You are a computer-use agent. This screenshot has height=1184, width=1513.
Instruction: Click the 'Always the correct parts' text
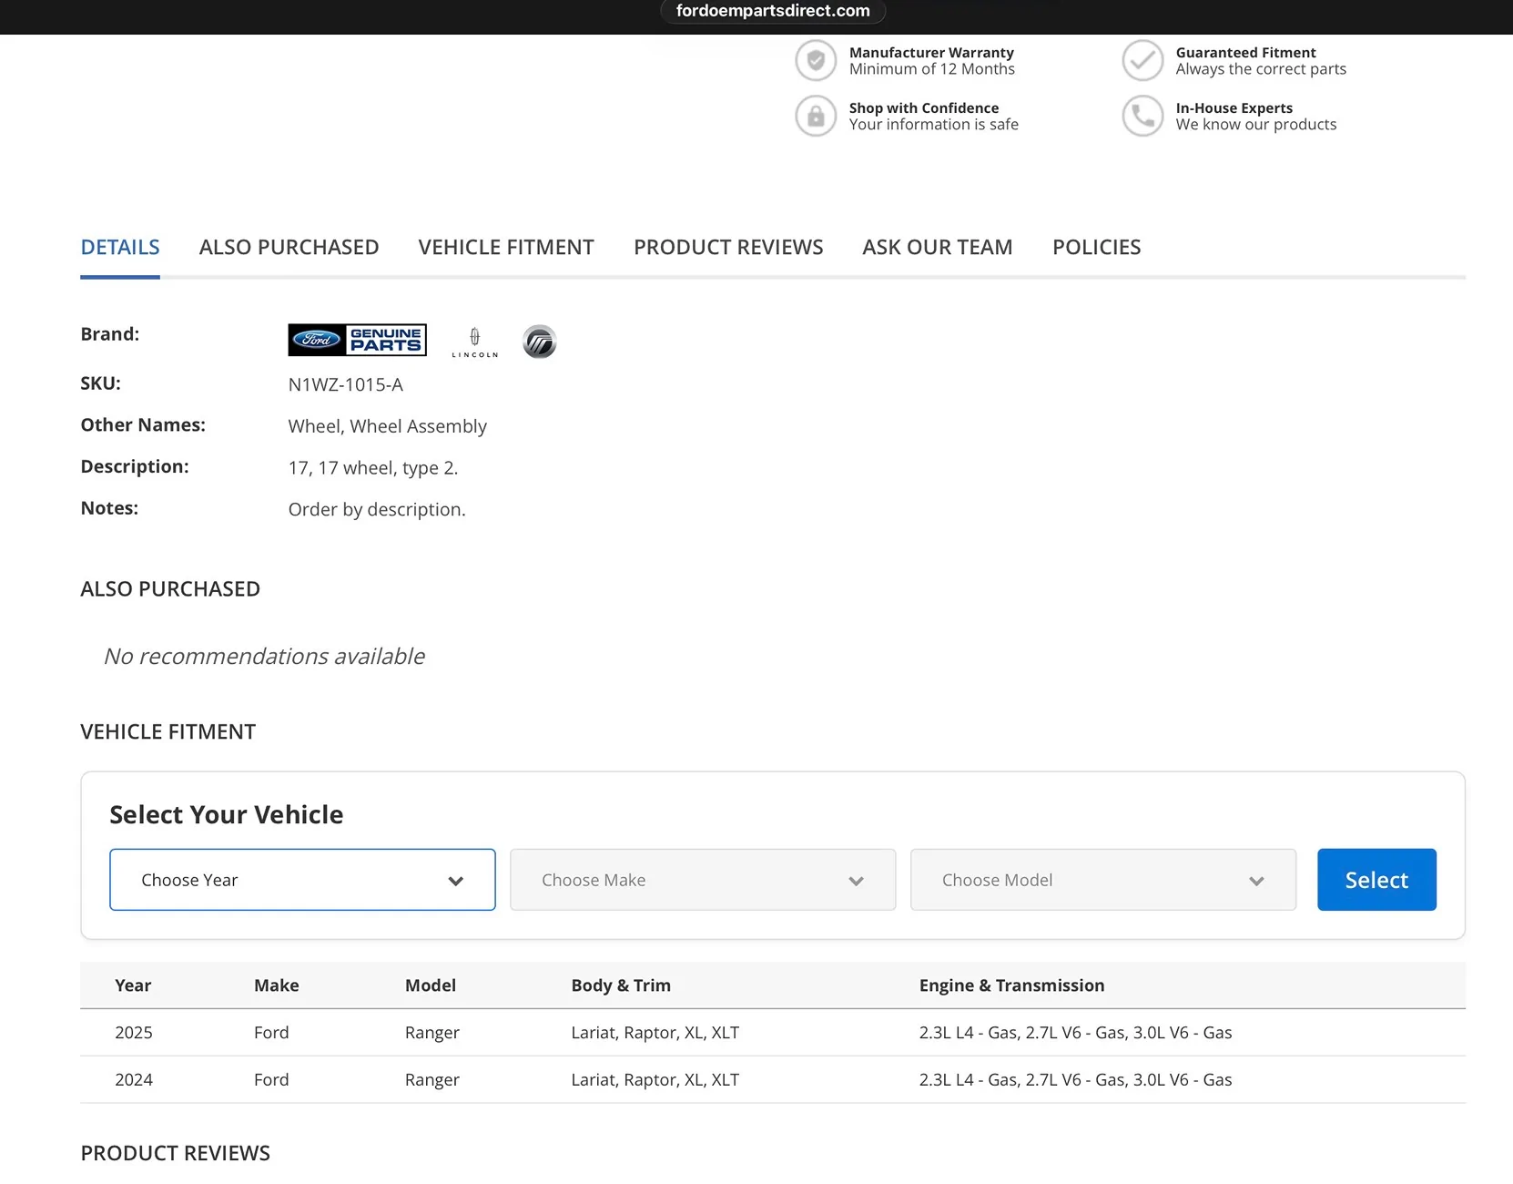(1261, 69)
